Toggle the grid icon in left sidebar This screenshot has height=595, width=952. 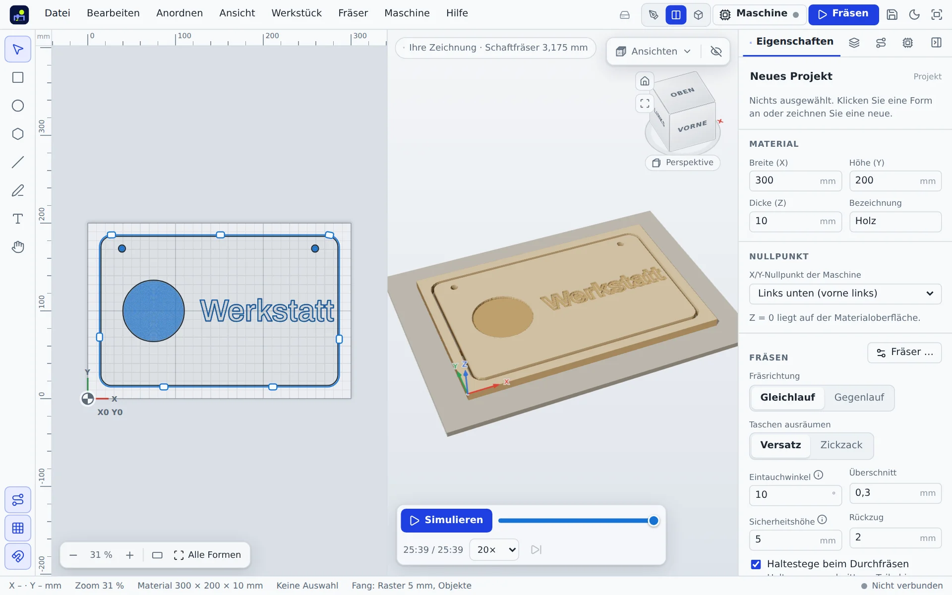pyautogui.click(x=18, y=528)
